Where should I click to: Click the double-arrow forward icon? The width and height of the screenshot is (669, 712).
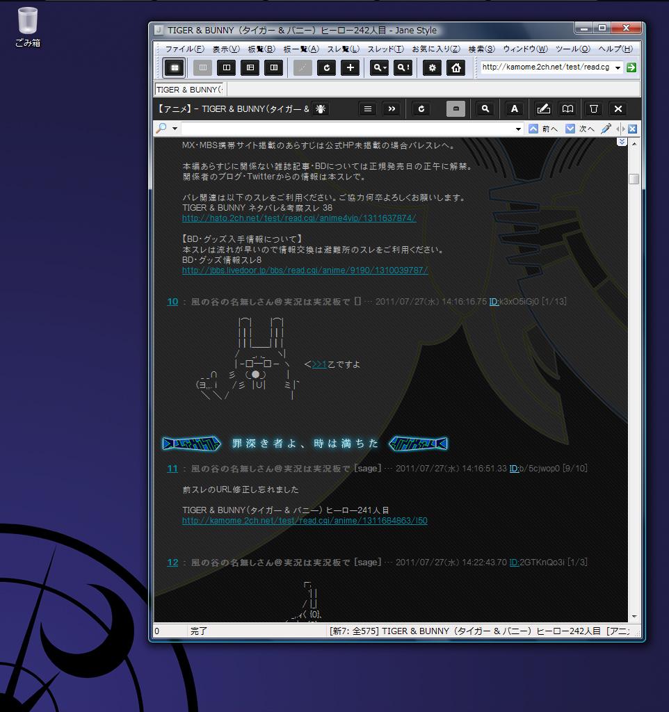coord(392,109)
